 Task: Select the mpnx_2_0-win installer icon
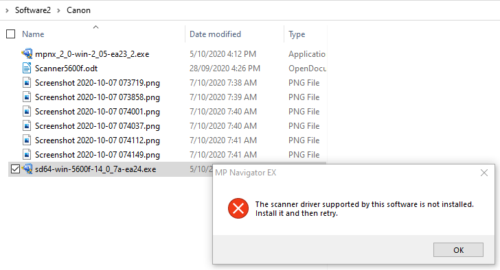tap(27, 53)
